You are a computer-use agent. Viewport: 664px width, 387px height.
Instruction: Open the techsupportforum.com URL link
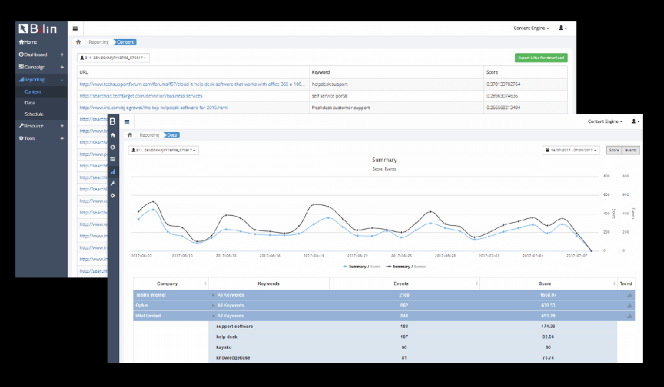click(192, 84)
